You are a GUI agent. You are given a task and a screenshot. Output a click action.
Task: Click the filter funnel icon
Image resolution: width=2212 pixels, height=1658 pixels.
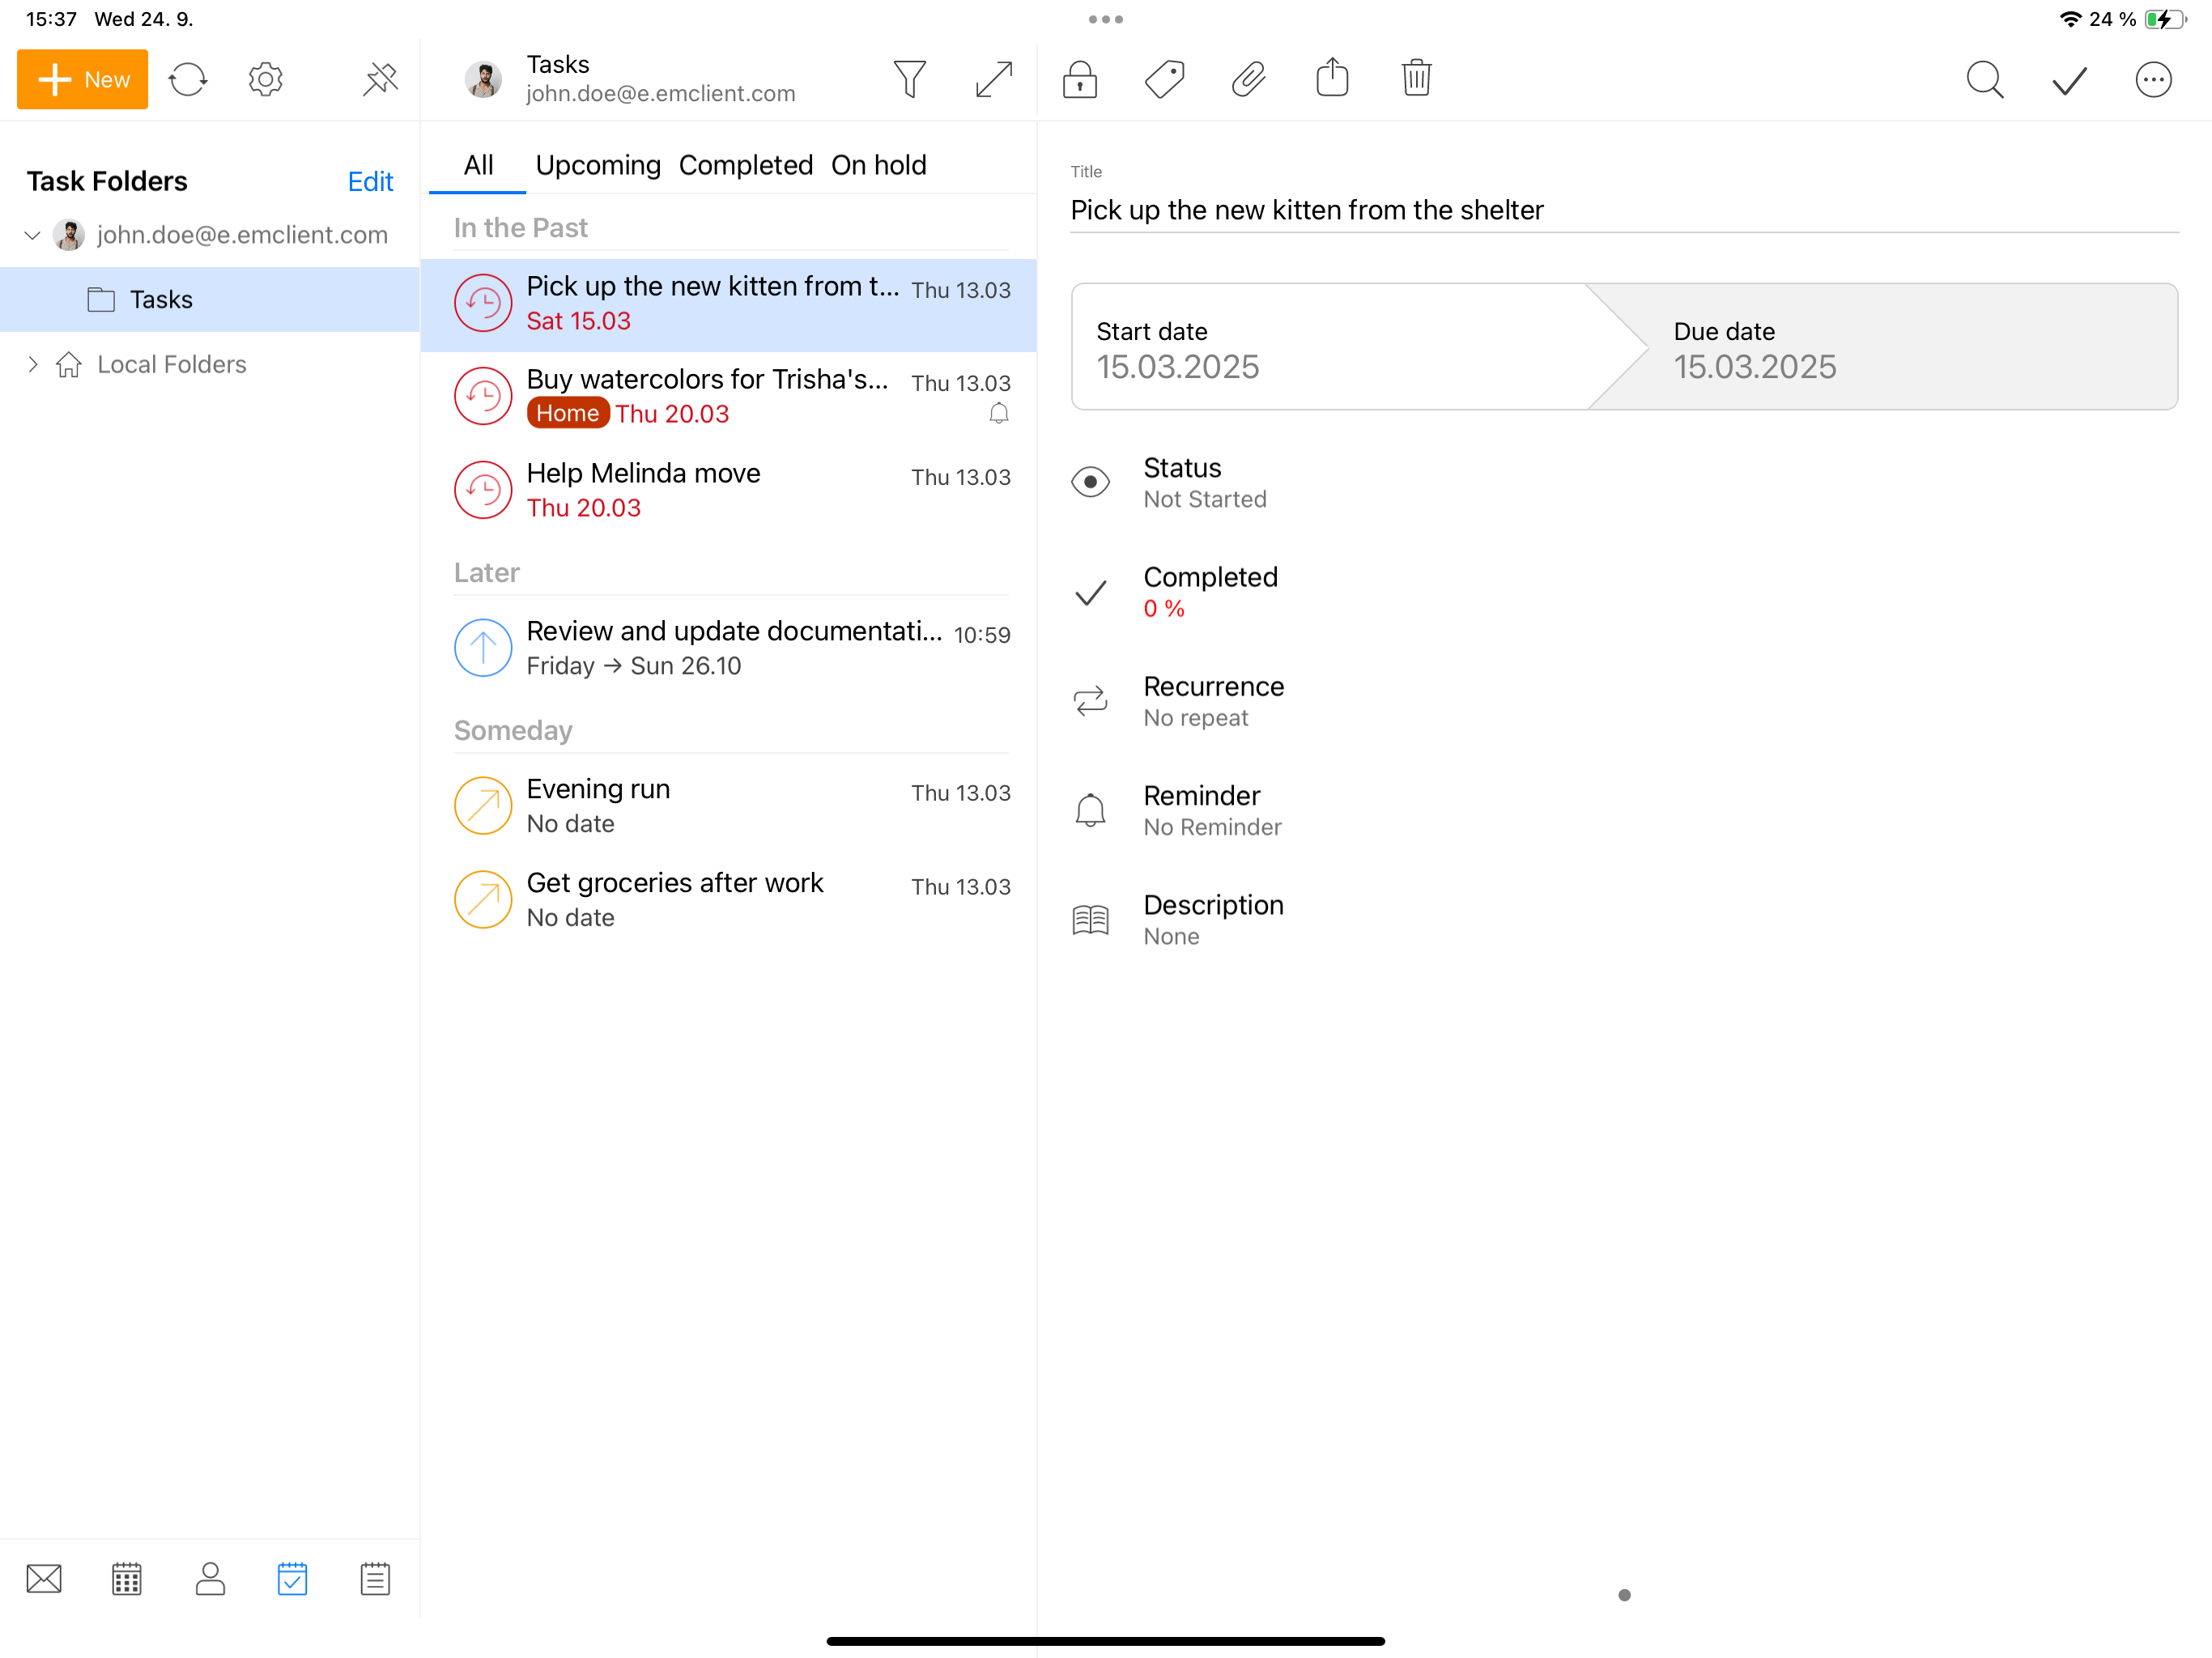[x=909, y=79]
